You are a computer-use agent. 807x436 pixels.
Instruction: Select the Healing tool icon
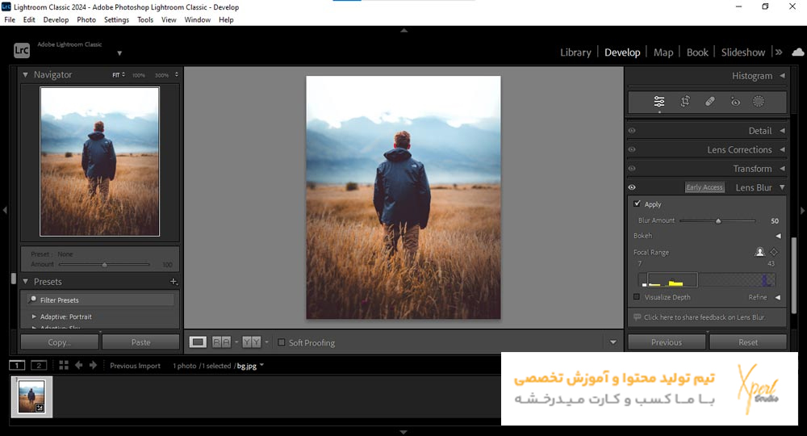coord(709,102)
